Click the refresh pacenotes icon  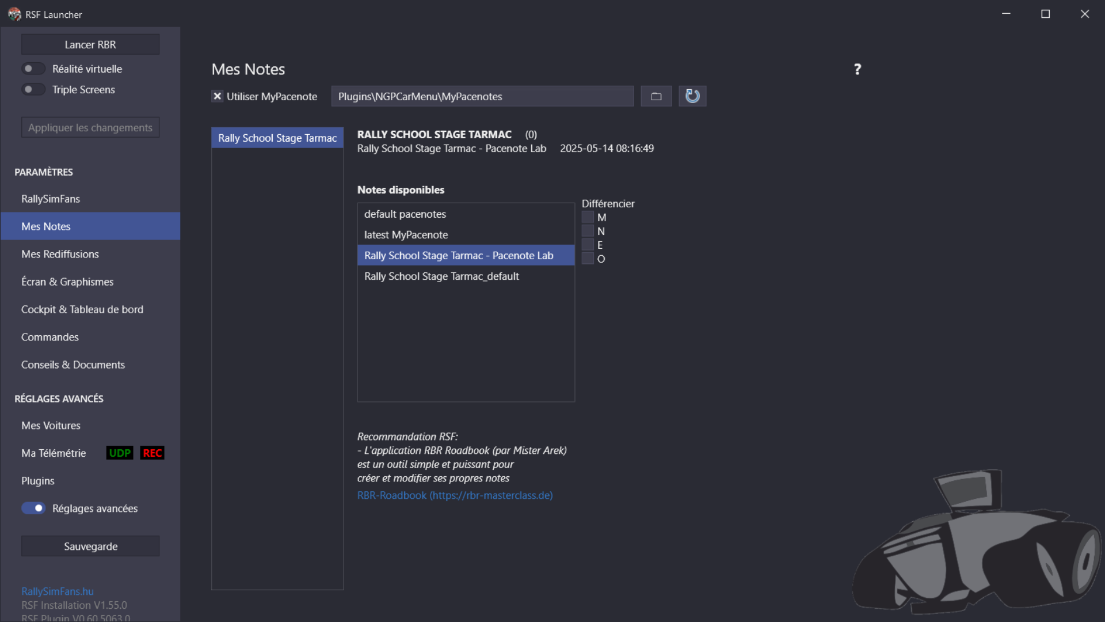click(x=692, y=96)
